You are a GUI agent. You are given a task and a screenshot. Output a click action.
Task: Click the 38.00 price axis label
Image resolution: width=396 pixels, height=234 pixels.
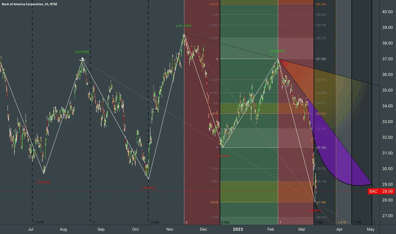(387, 43)
